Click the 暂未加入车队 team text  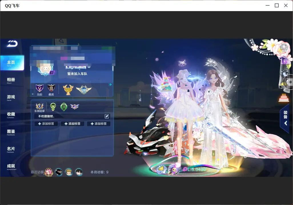[77, 74]
